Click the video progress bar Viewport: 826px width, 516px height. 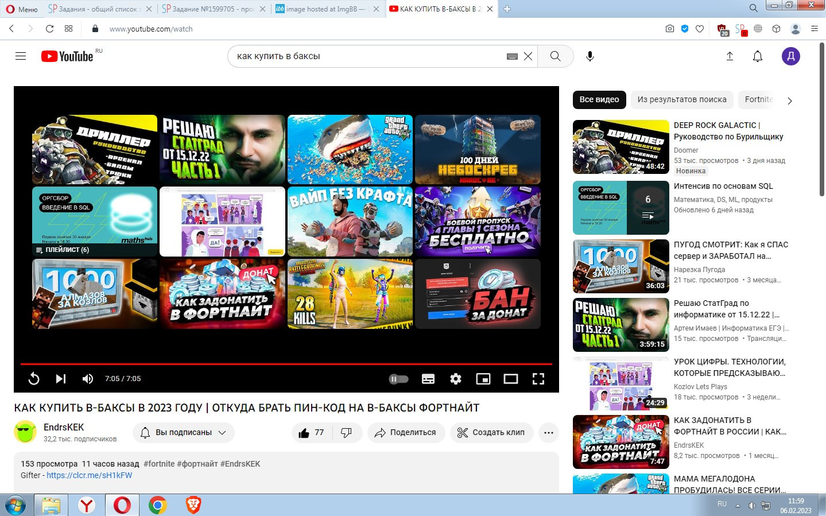click(x=286, y=364)
